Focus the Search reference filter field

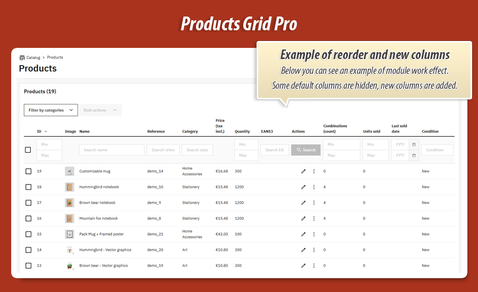[x=163, y=150]
